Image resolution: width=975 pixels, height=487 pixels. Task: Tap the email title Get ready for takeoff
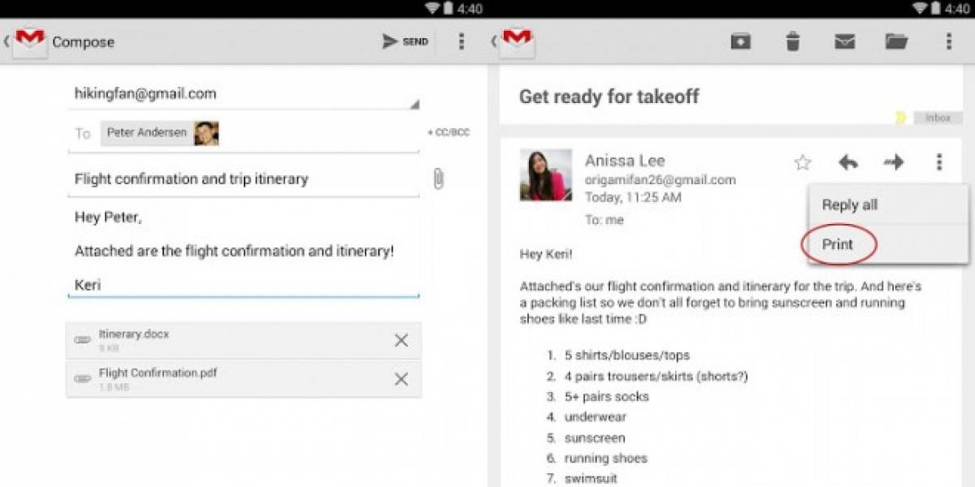[x=609, y=97]
